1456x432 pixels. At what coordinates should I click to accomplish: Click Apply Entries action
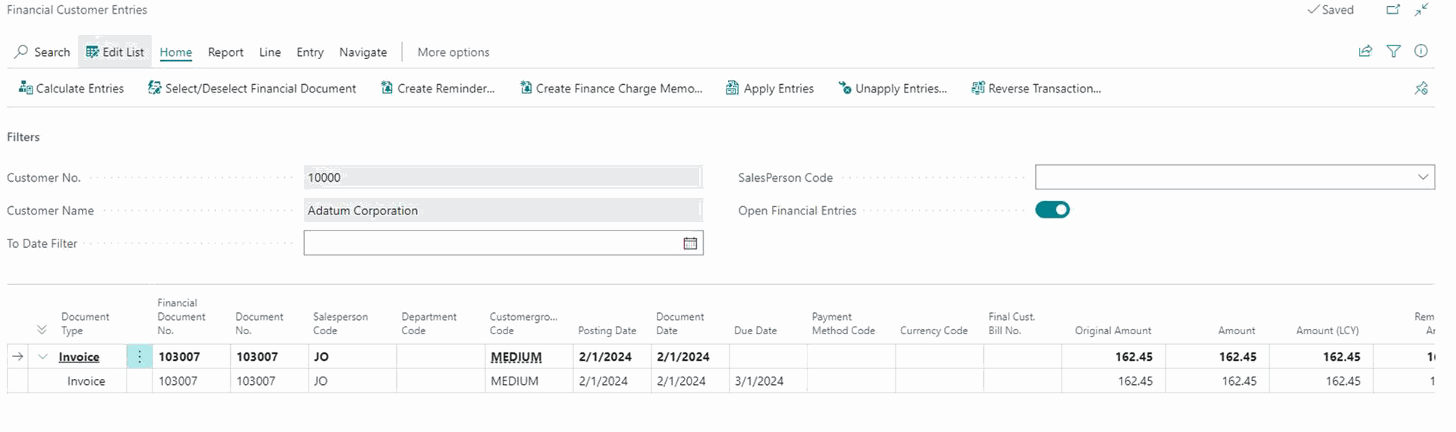[770, 89]
